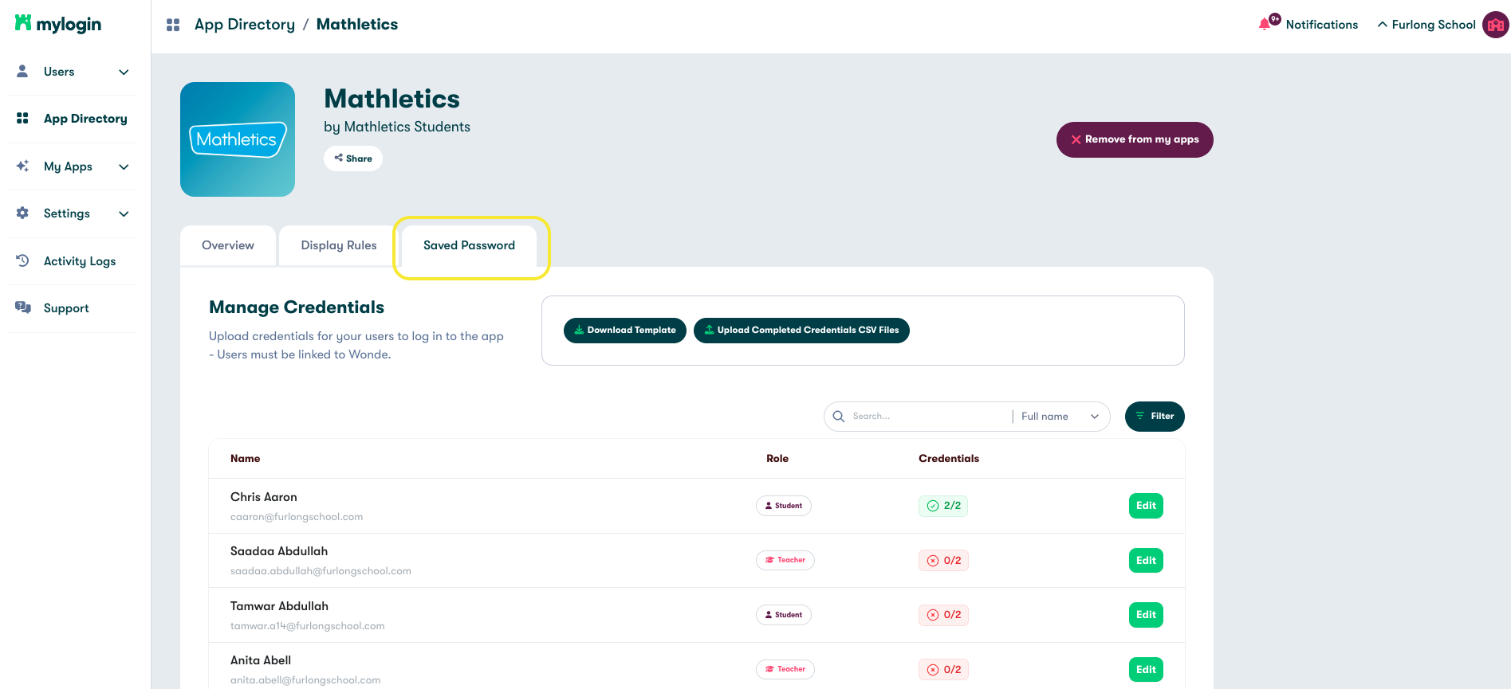The width and height of the screenshot is (1511, 689).
Task: Click the mylogin logo
Action: click(x=58, y=24)
